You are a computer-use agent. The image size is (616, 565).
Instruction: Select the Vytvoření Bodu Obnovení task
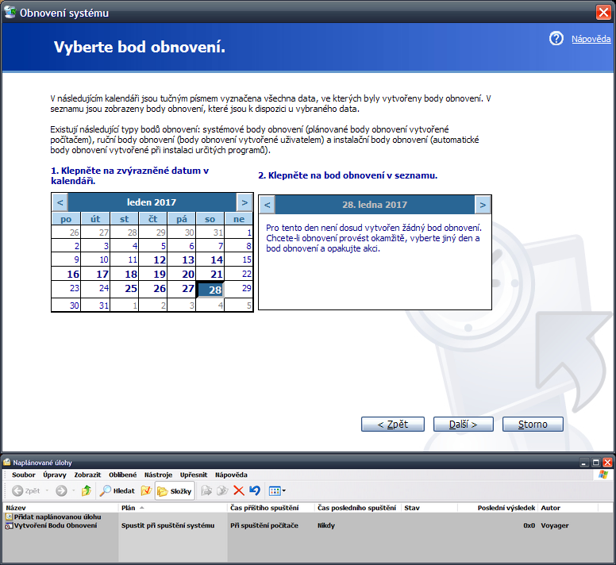[54, 525]
